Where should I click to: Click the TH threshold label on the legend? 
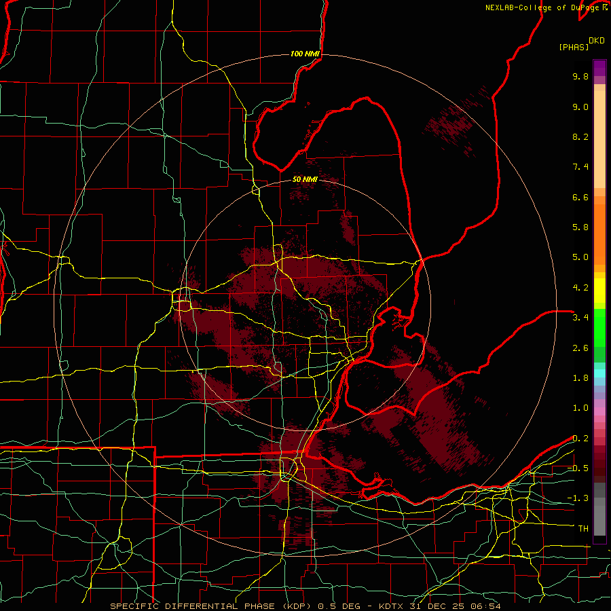pos(583,529)
